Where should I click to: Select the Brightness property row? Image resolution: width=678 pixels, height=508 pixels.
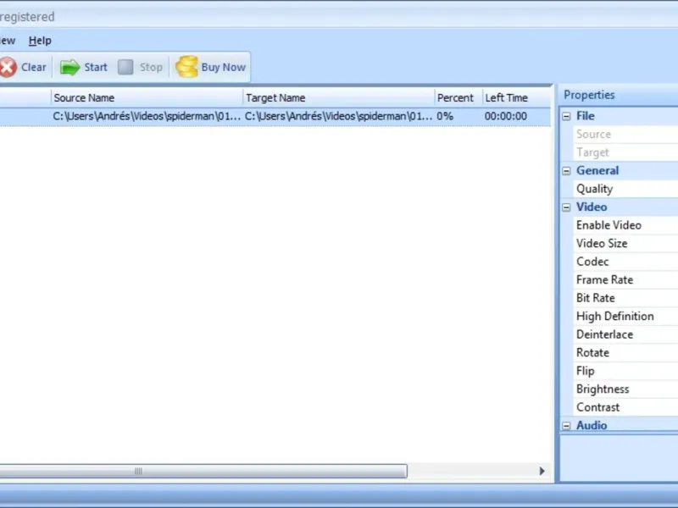626,389
